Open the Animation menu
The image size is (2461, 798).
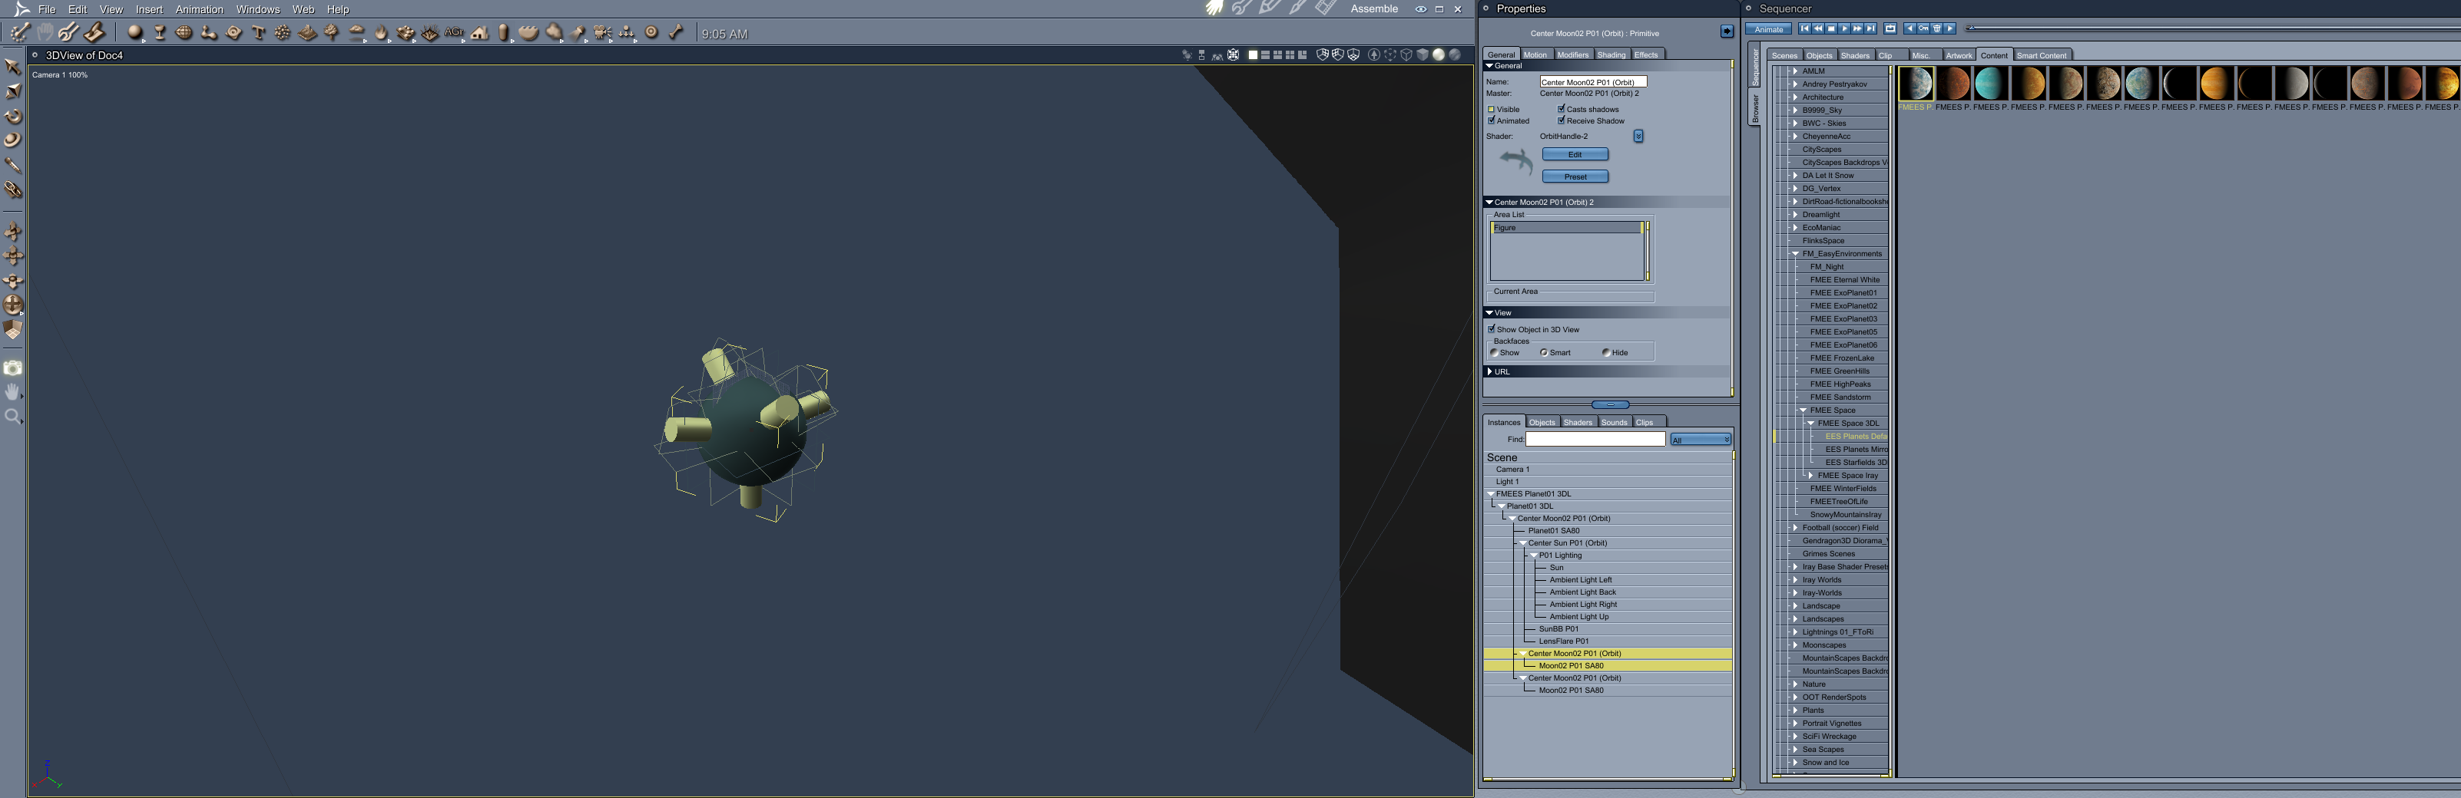pos(199,9)
